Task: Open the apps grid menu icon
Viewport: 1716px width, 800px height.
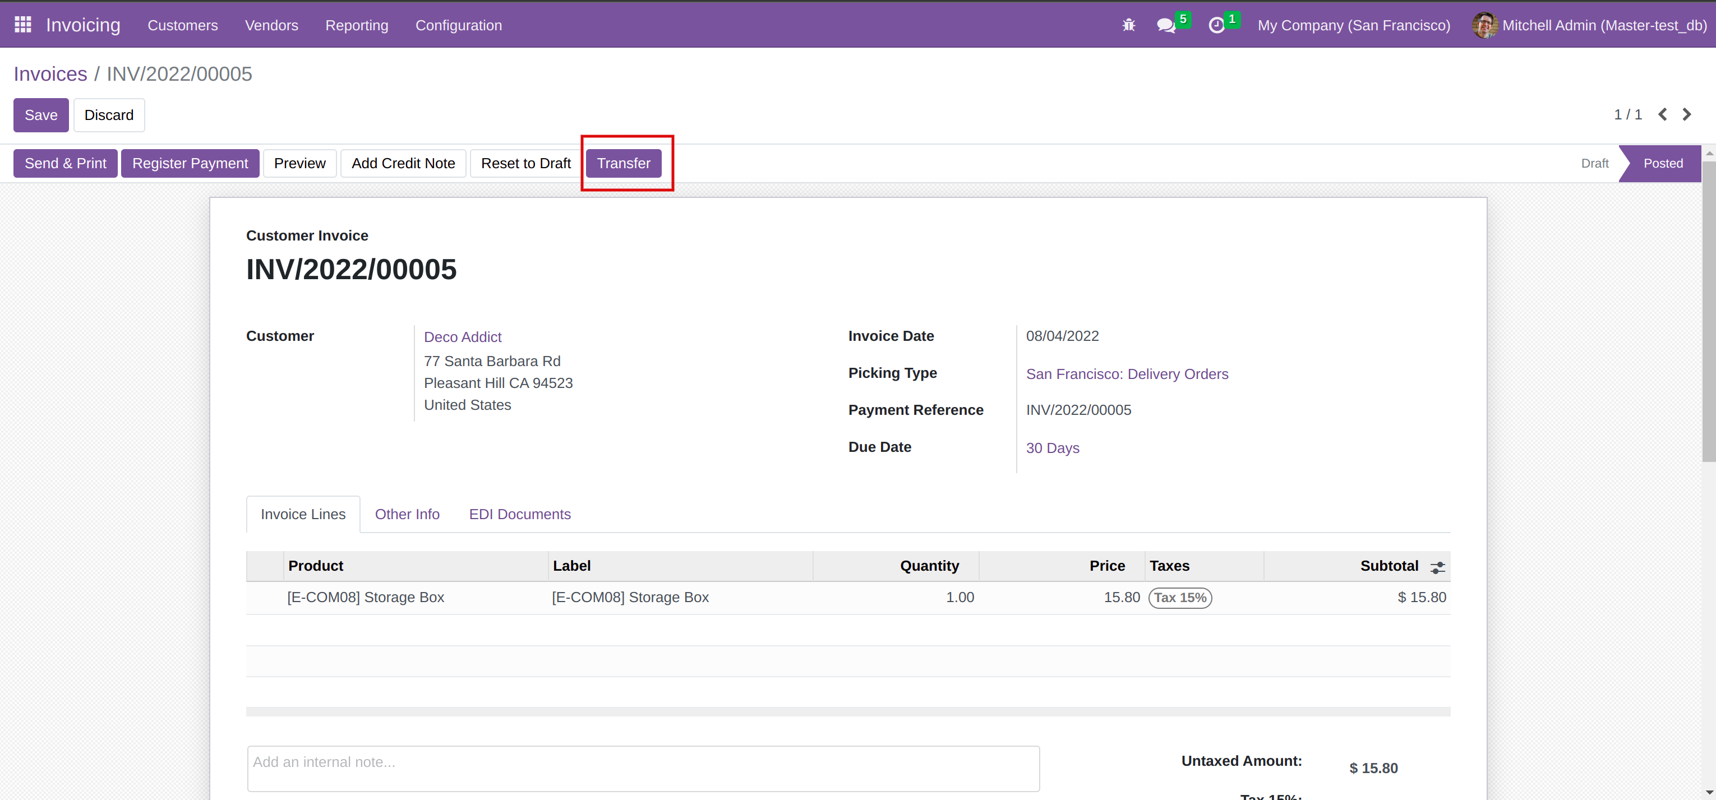Action: point(22,25)
